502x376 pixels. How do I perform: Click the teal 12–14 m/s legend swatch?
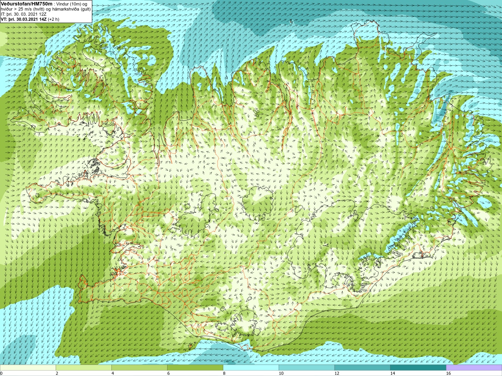pos(362,368)
